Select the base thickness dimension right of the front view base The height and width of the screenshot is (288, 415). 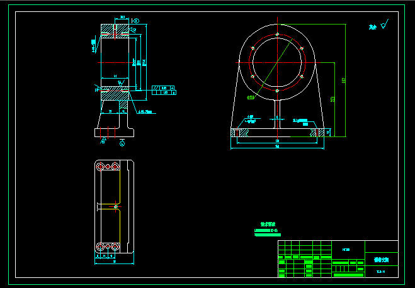pos(329,133)
